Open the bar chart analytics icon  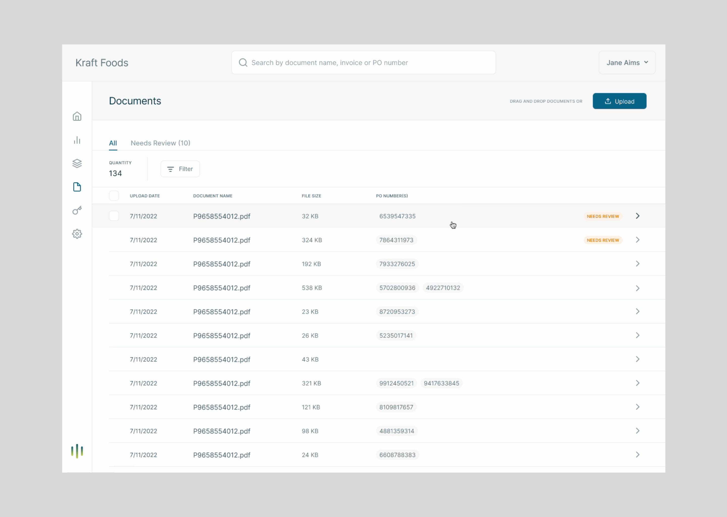[x=77, y=140]
